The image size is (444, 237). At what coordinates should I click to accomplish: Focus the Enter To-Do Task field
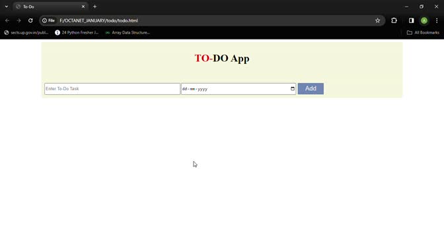tap(112, 89)
